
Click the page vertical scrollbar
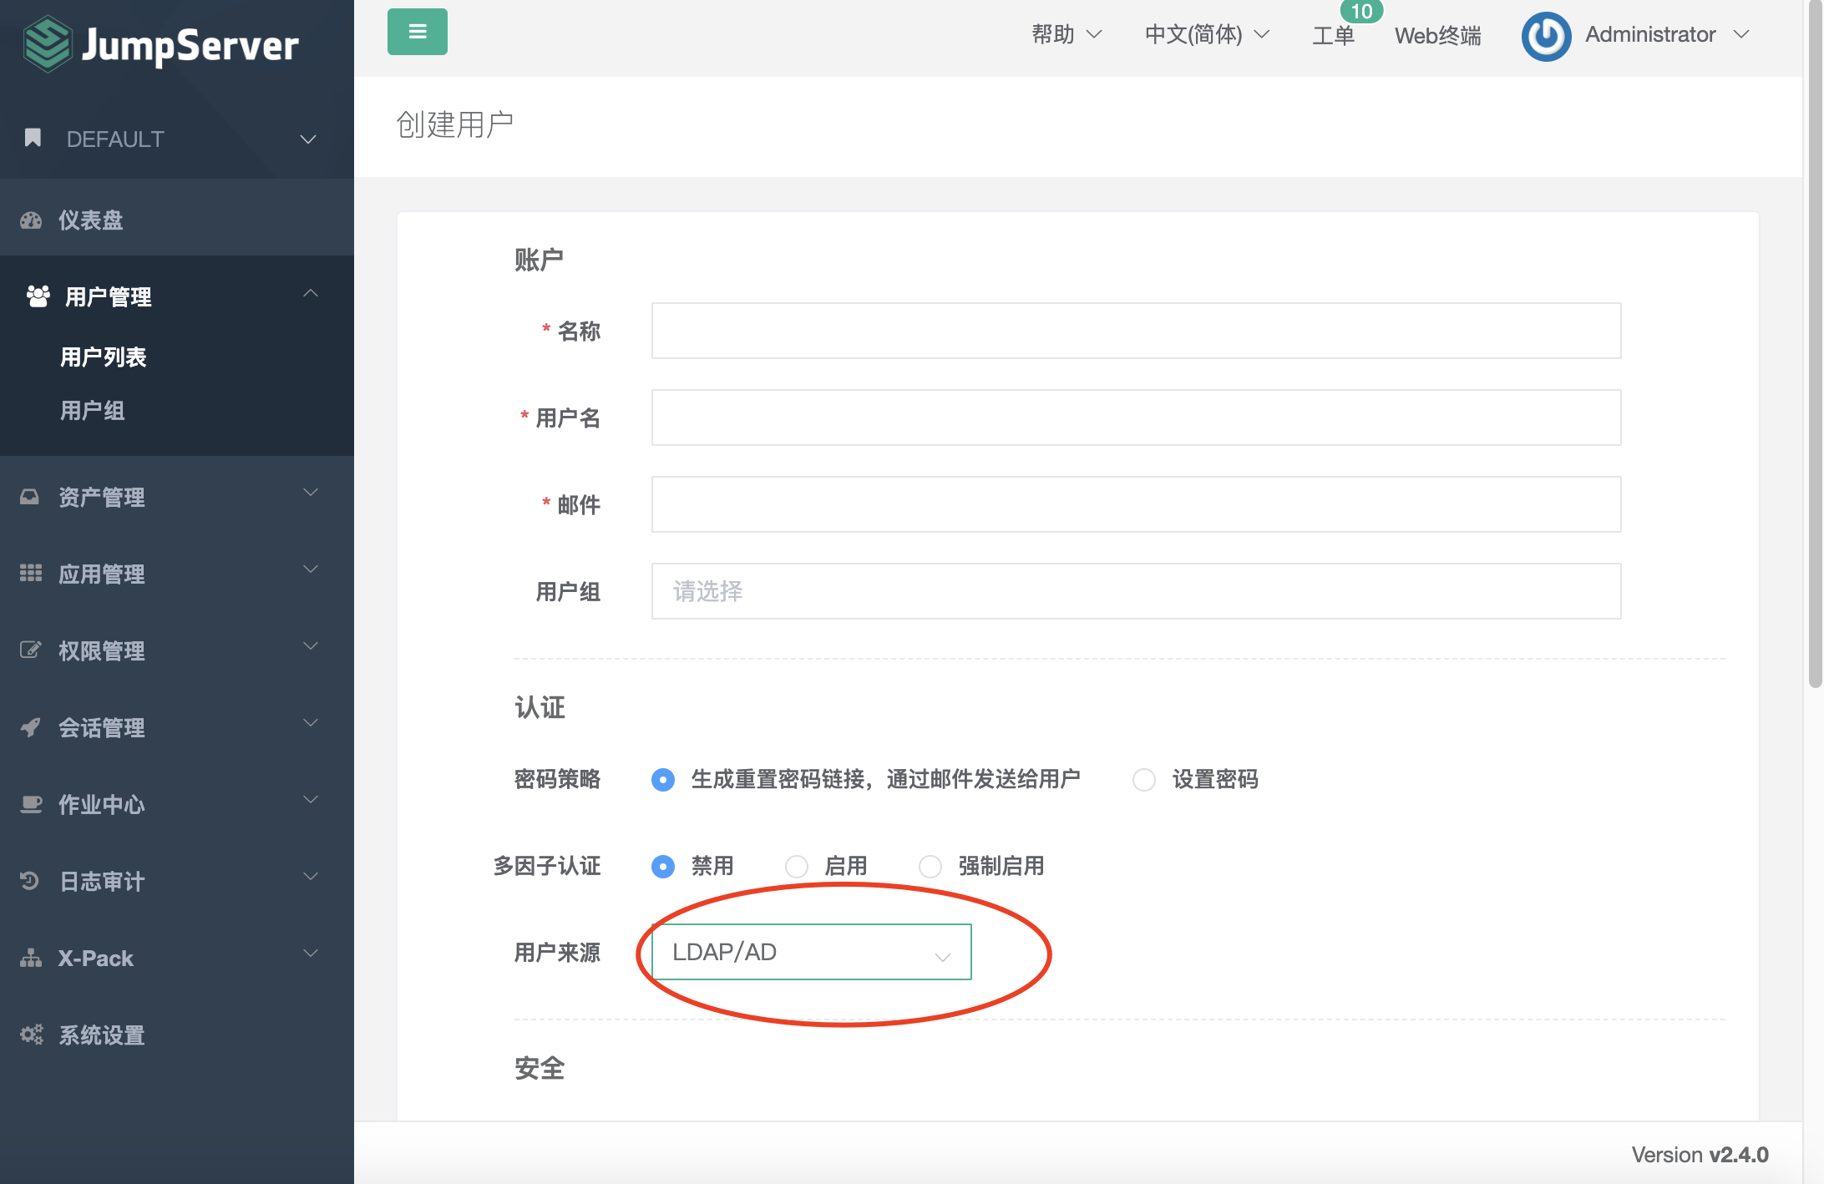(1815, 344)
